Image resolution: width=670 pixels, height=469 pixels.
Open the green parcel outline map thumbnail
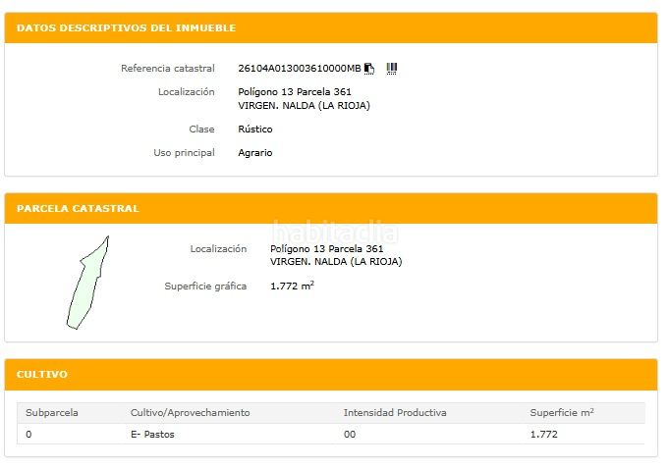pyautogui.click(x=86, y=283)
